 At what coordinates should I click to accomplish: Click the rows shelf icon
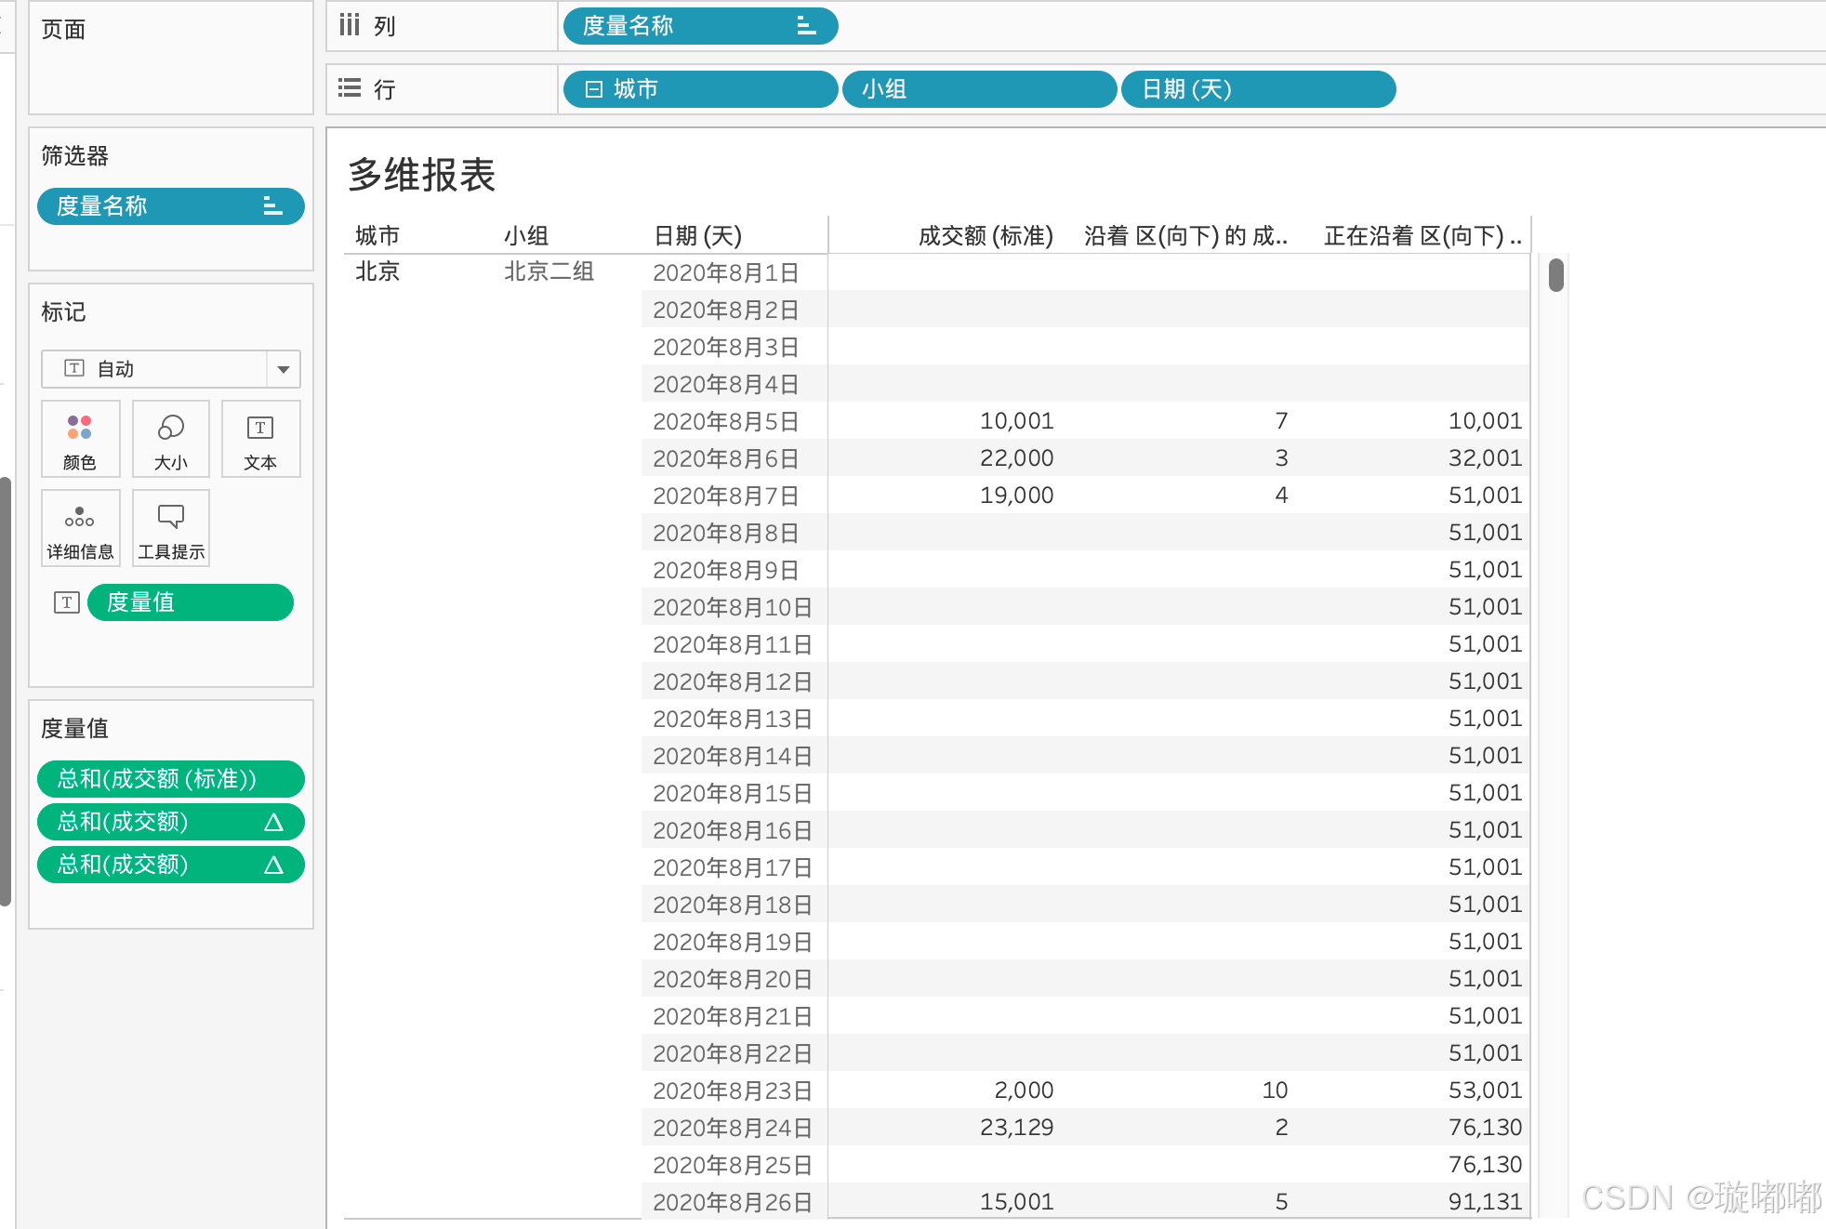pos(350,88)
